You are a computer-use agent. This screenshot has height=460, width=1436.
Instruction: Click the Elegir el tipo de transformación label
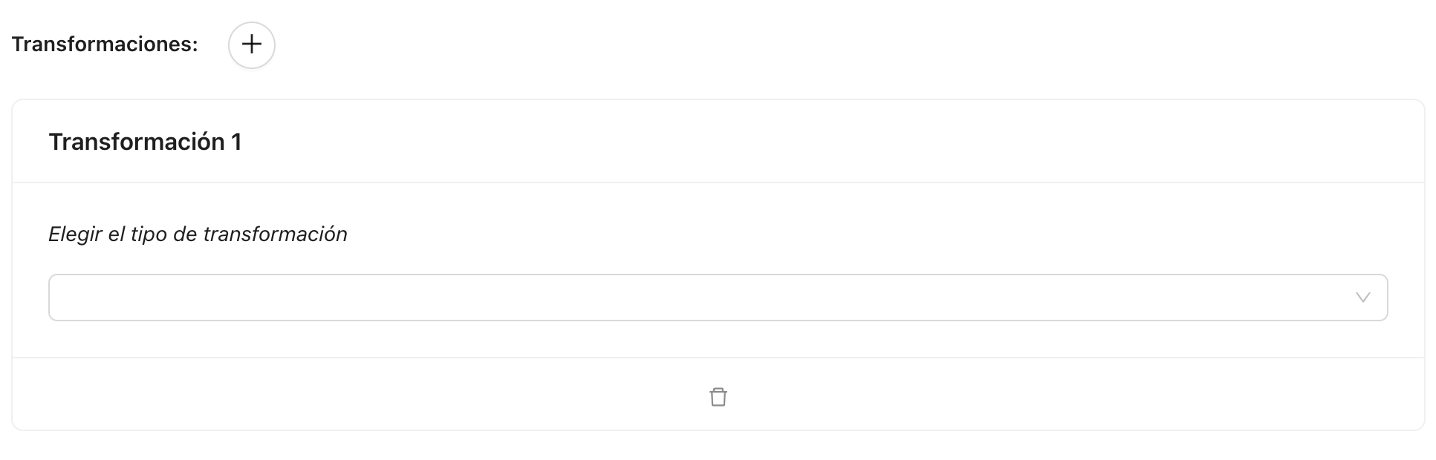[x=198, y=234]
